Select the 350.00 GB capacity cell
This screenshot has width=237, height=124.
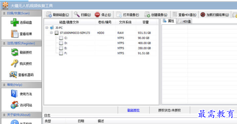click(x=144, y=48)
